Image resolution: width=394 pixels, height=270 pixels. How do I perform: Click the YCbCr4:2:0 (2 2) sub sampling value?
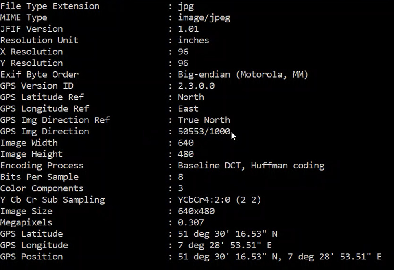(x=219, y=200)
